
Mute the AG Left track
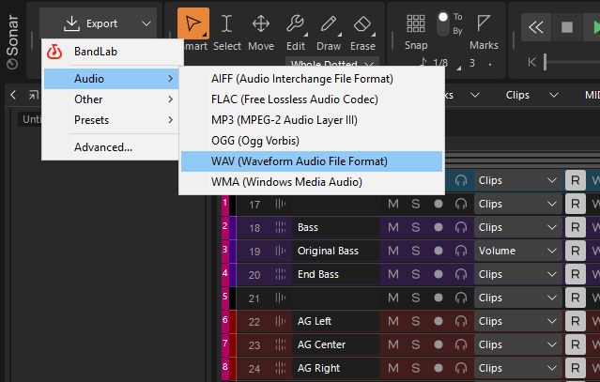(393, 321)
